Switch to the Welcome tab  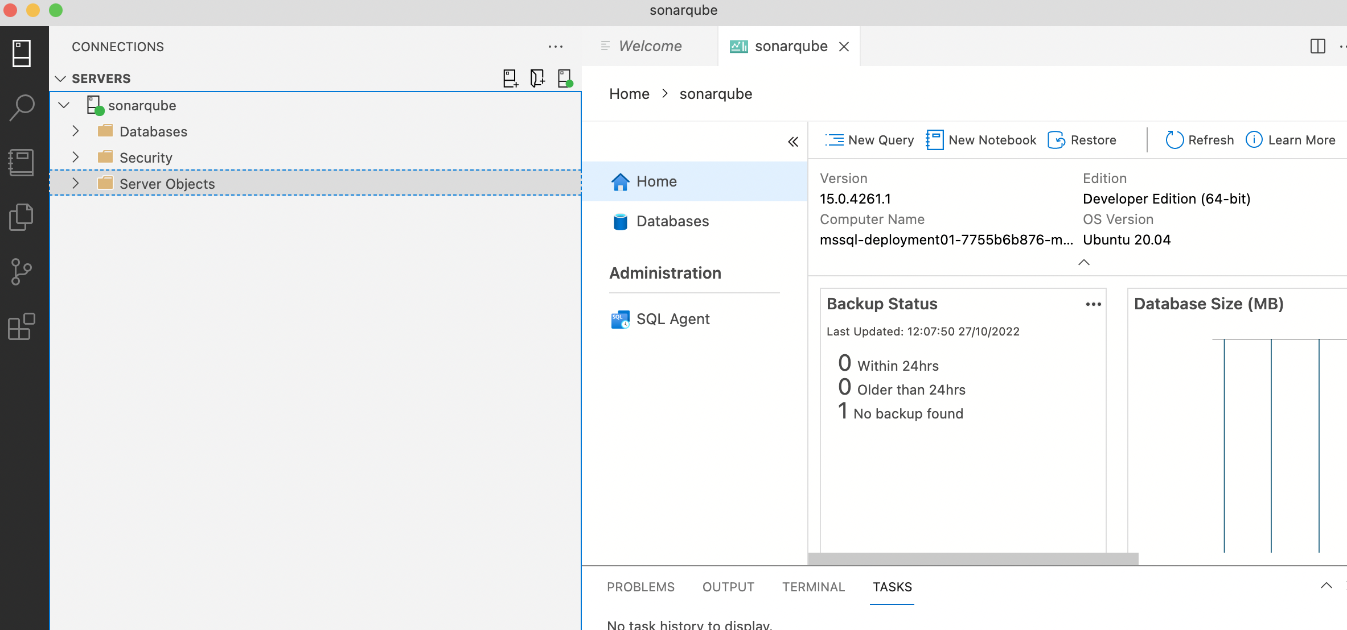(650, 46)
